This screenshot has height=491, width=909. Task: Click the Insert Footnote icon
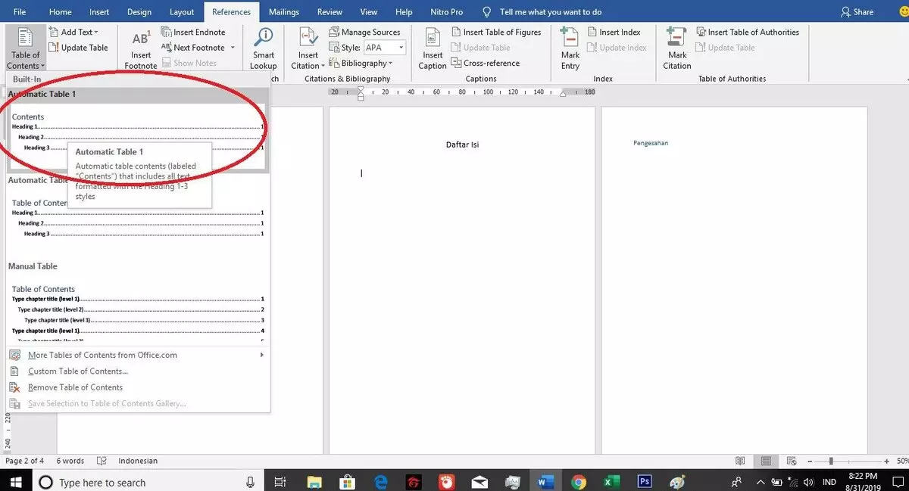[141, 40]
